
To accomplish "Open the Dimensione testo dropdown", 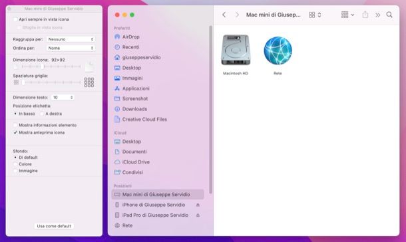I will 63,98.
